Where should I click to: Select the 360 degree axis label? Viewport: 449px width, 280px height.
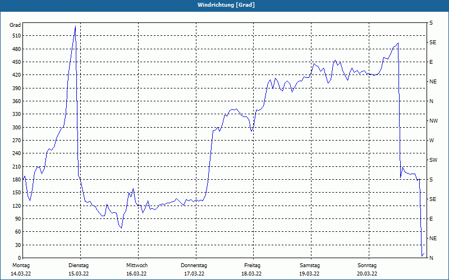pos(17,101)
